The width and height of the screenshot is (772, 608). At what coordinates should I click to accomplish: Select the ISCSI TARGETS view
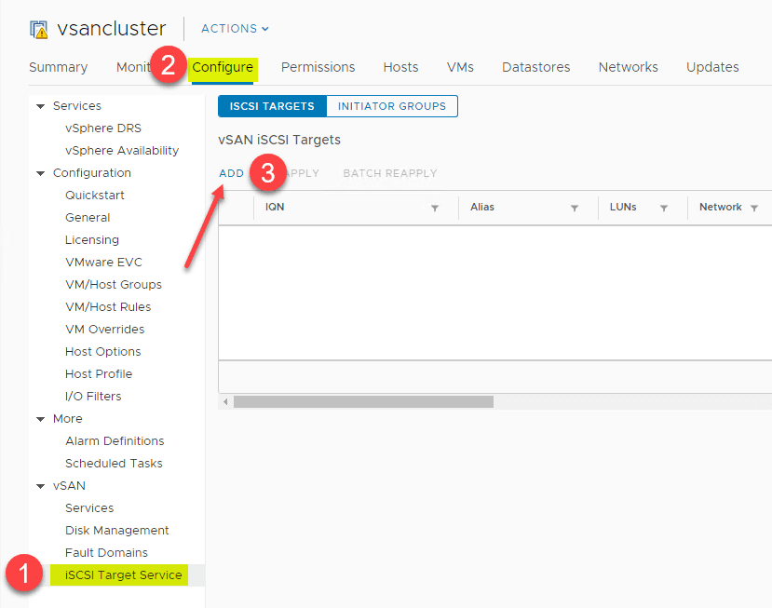pos(271,106)
